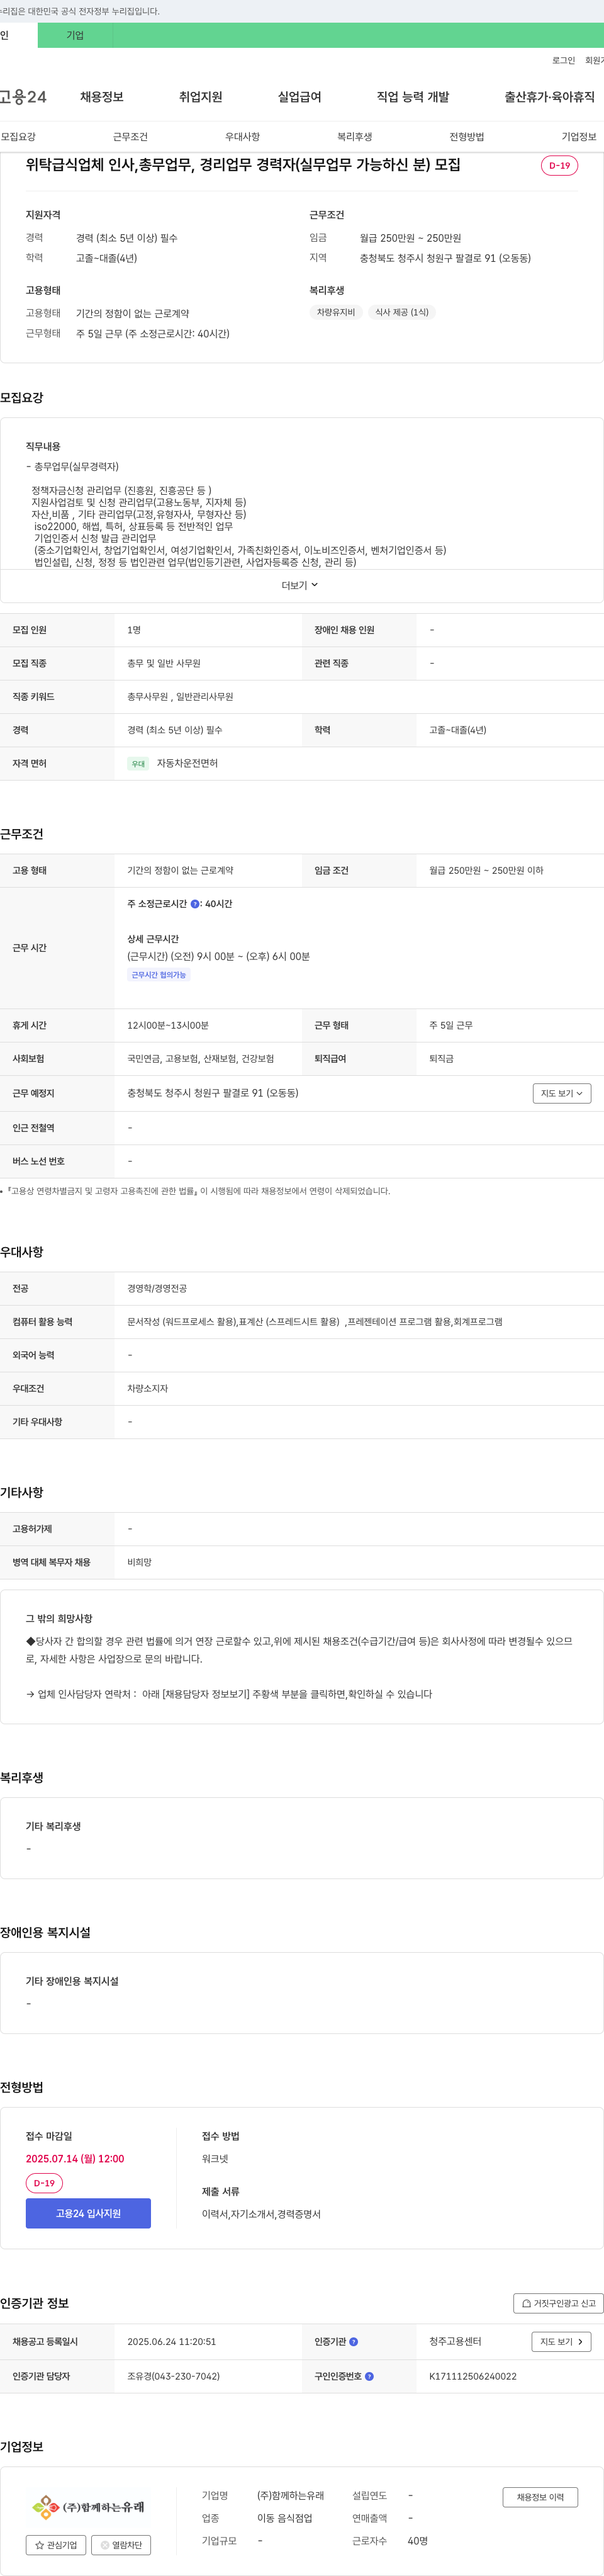The width and height of the screenshot is (604, 2576).
Task: Jump to the 우대사항 section tab
Action: click(x=242, y=137)
